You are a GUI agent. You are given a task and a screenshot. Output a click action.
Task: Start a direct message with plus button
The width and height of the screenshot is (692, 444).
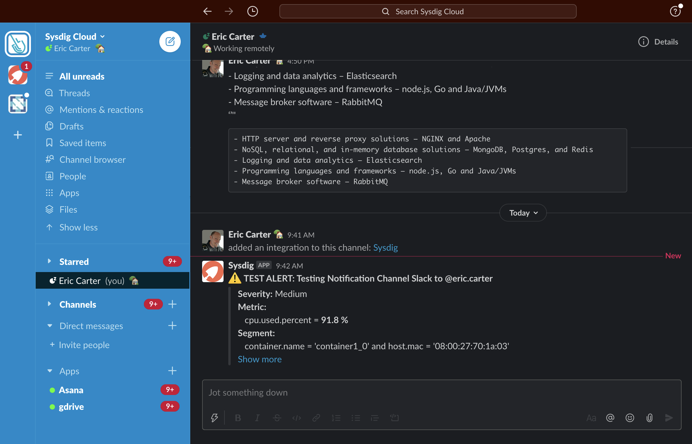[x=172, y=326]
